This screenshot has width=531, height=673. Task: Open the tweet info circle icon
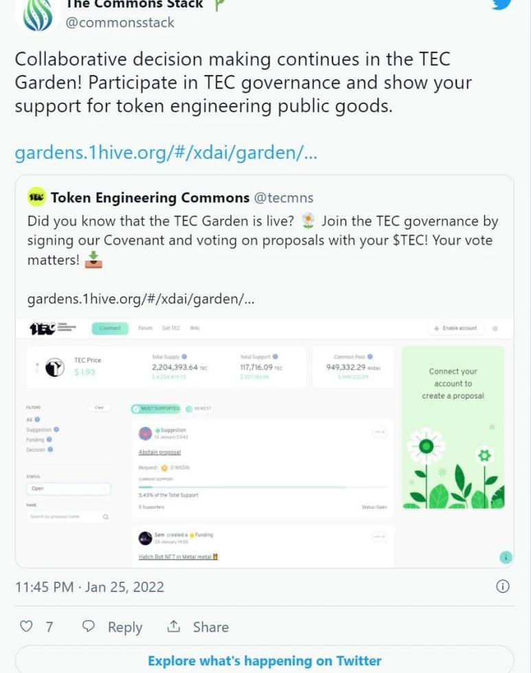click(x=503, y=586)
